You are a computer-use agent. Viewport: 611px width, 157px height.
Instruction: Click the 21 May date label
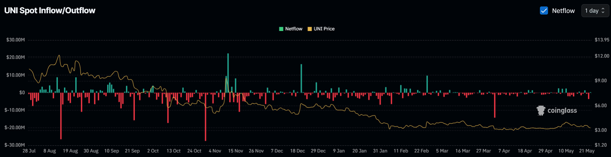pyautogui.click(x=587, y=151)
